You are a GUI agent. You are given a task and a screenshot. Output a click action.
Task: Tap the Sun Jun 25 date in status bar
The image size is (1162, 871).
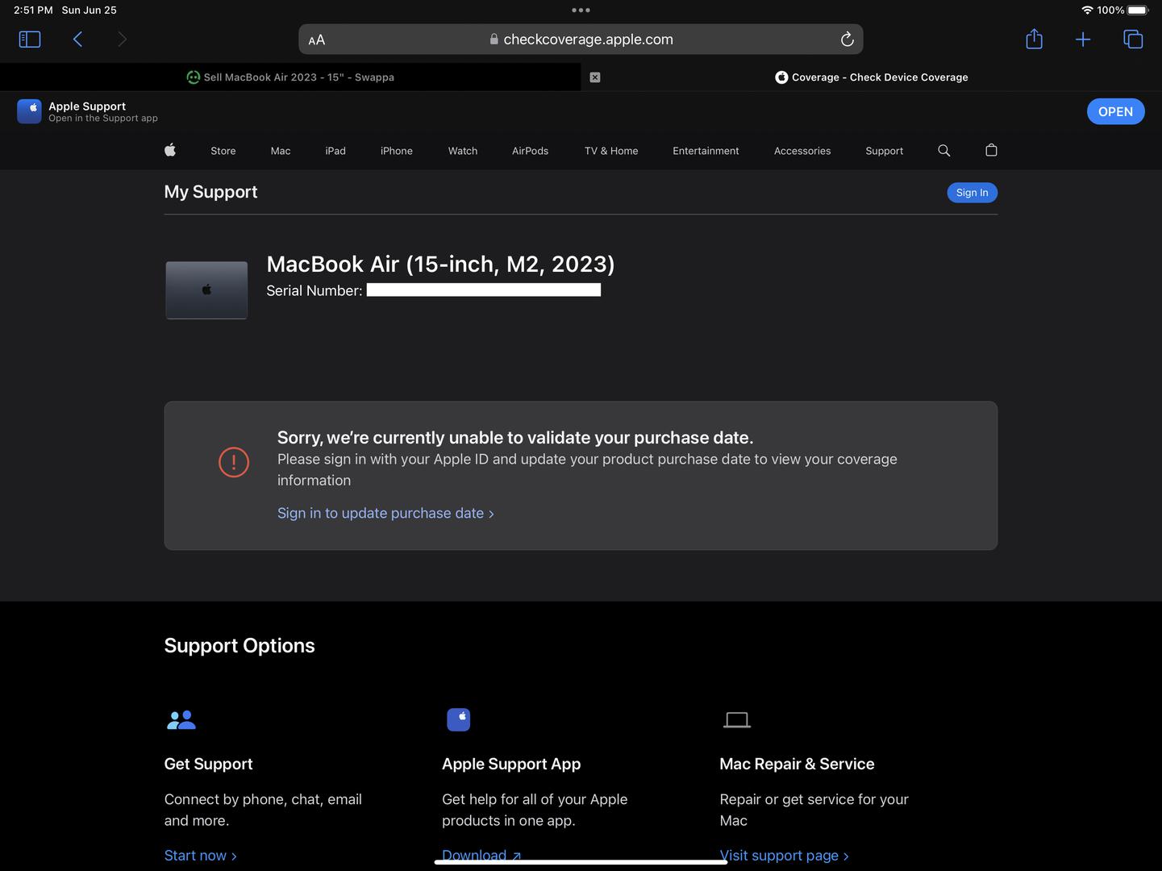(x=89, y=10)
